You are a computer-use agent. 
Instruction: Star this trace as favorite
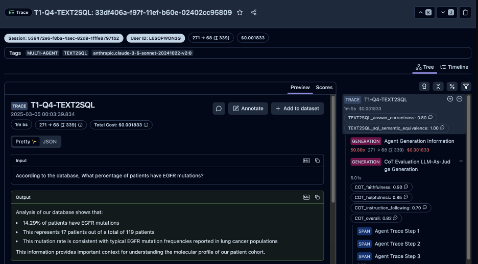pos(240,12)
